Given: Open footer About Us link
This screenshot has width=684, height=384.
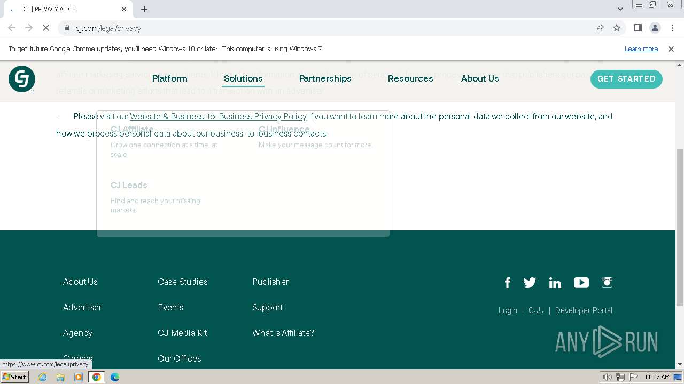Looking at the screenshot, I should pos(80,282).
